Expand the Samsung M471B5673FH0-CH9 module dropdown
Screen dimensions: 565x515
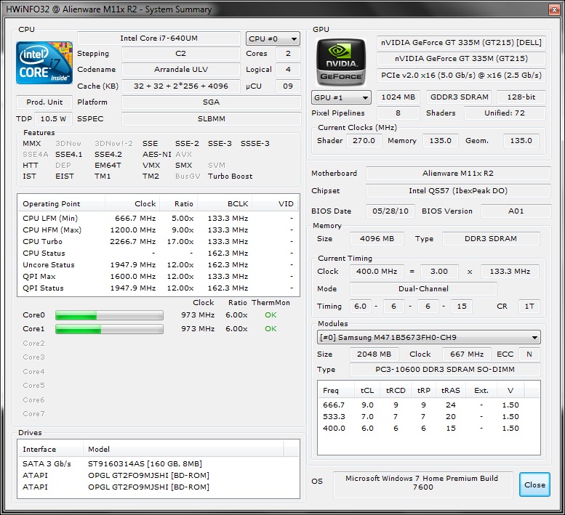coord(429,338)
